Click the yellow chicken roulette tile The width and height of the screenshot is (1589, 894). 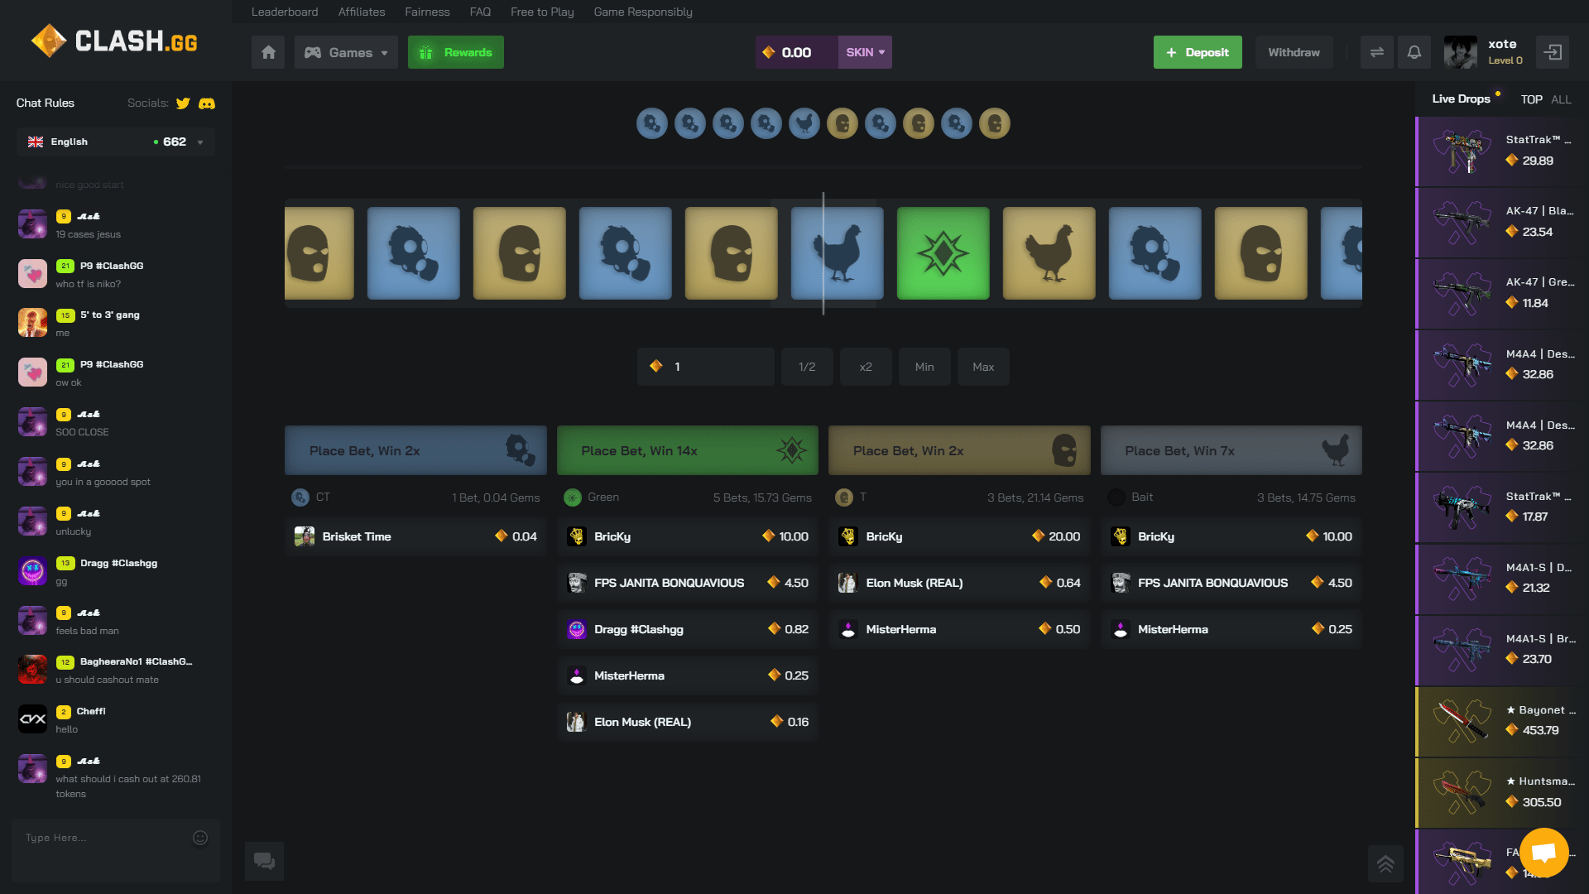(1049, 253)
